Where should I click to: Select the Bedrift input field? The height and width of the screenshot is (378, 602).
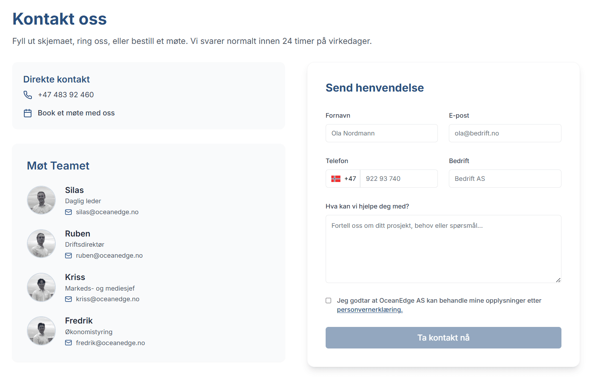click(x=505, y=179)
